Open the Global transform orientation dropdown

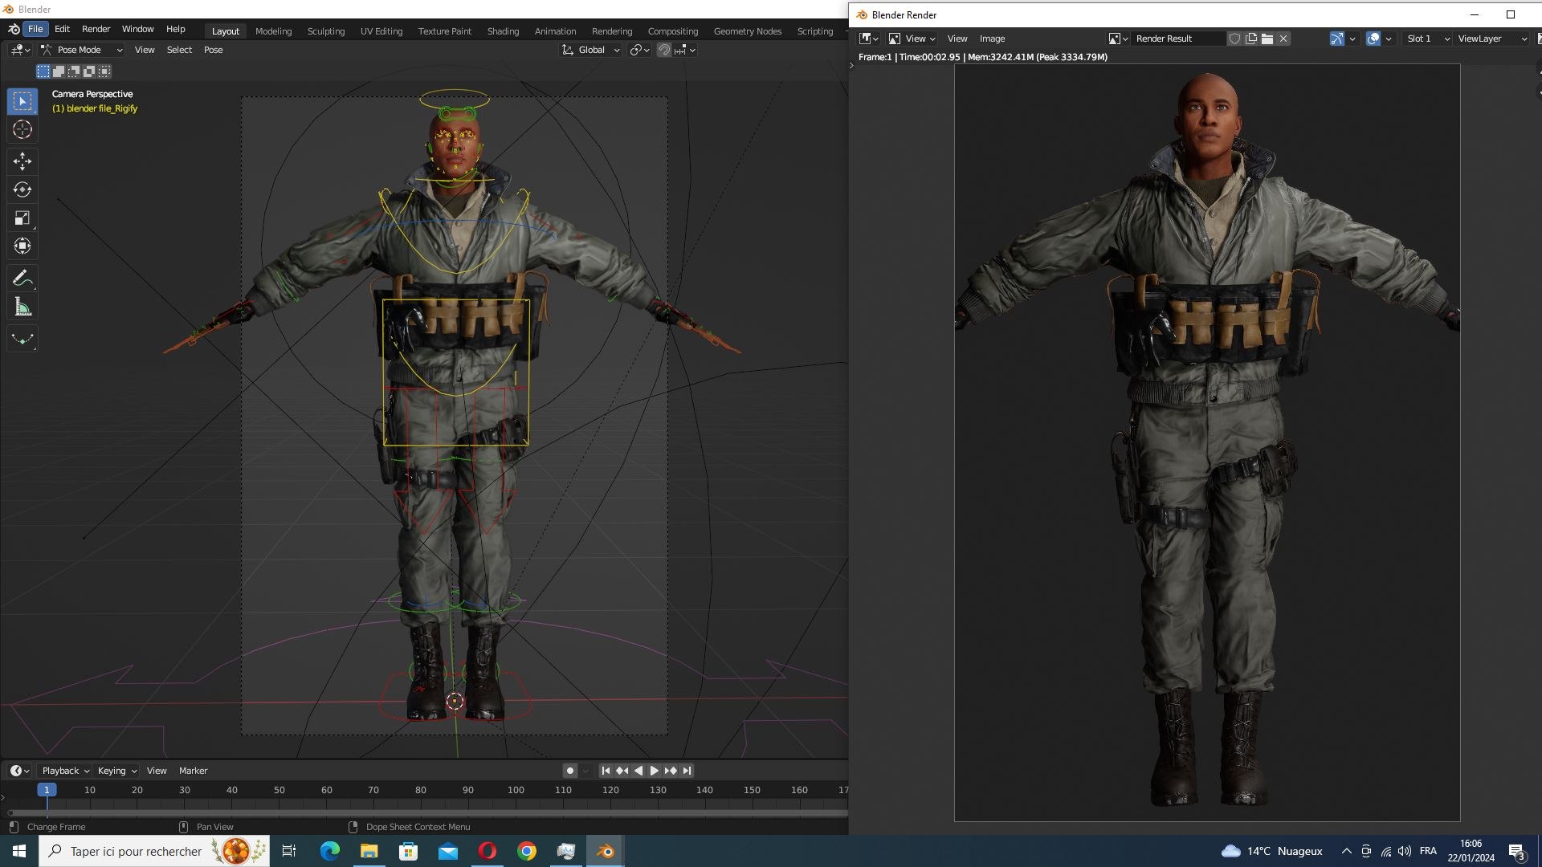[591, 50]
